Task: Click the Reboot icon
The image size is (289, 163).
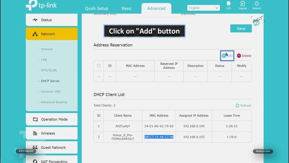Action: (x=256, y=4)
